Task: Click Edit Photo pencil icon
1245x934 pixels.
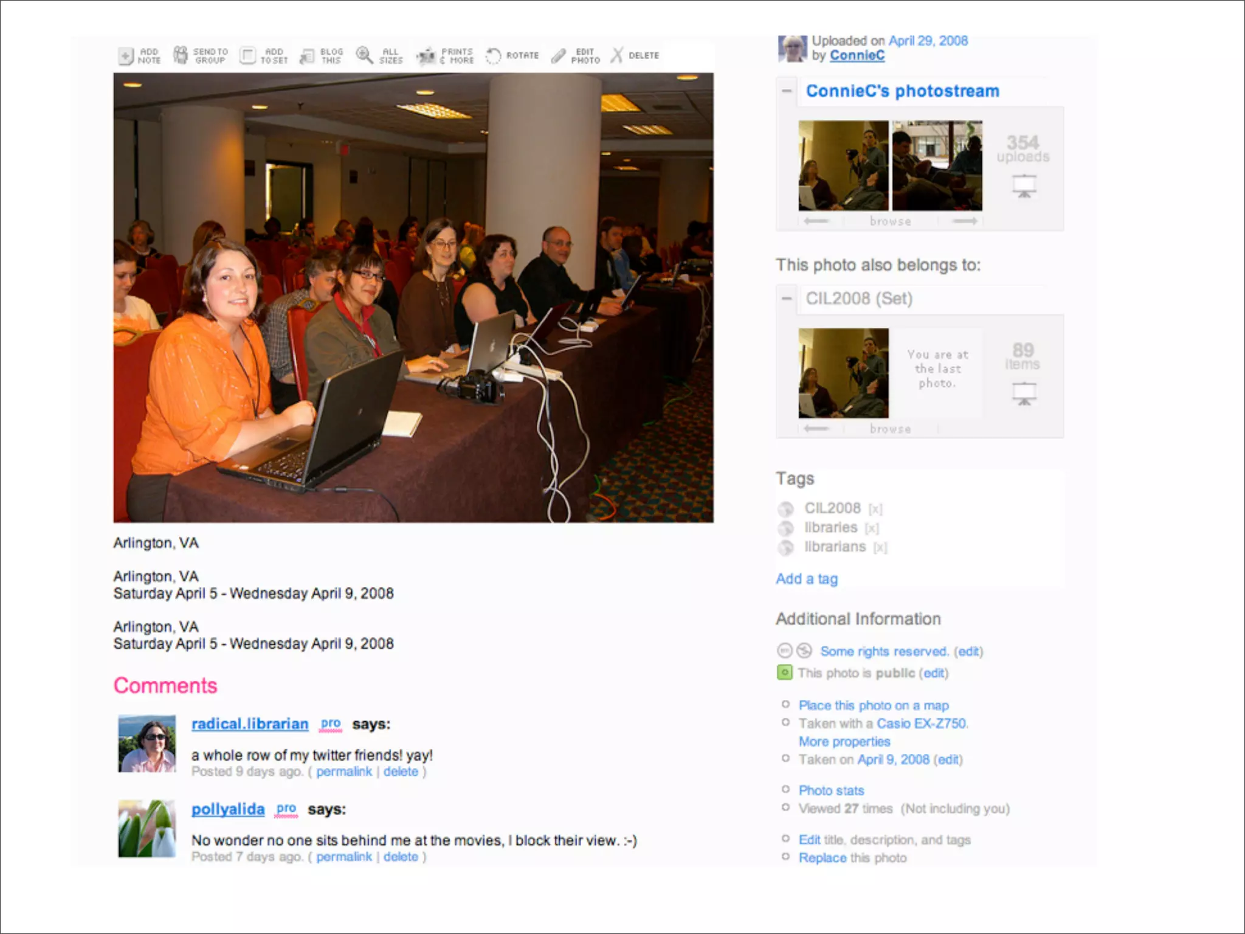Action: pyautogui.click(x=558, y=56)
